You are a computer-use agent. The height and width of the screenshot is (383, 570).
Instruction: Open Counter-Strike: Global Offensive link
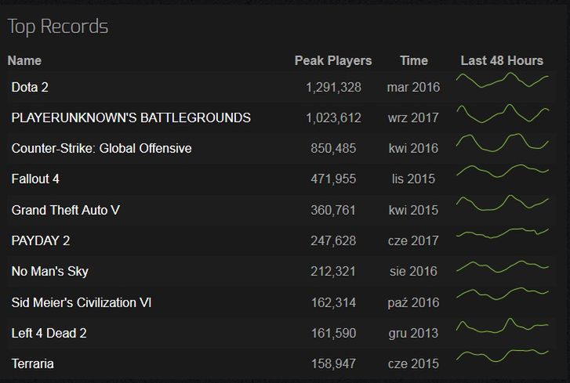(x=101, y=148)
